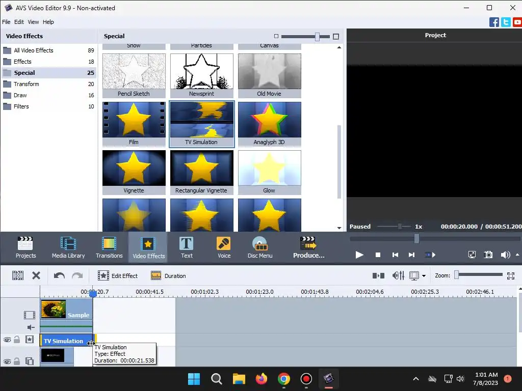Screen dimensions: 522x391
Task: Select All Video Effects folder
Action: point(48,50)
